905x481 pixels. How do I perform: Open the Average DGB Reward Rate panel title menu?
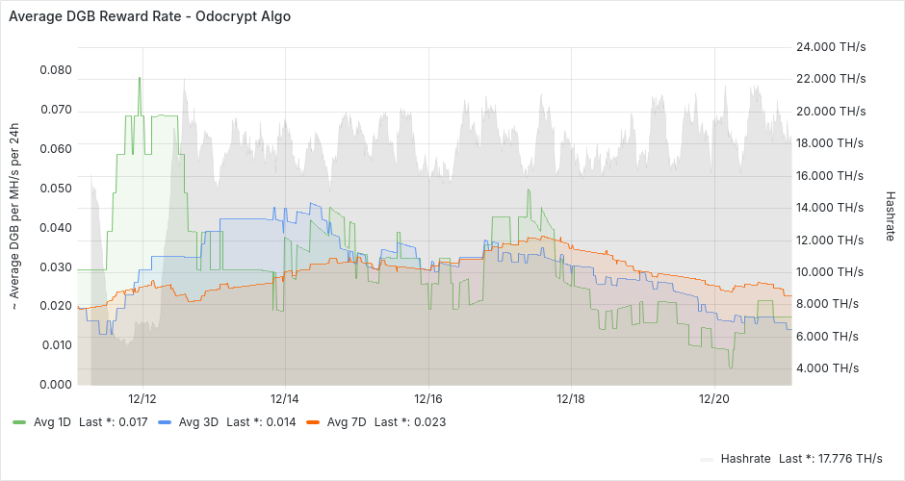pyautogui.click(x=149, y=16)
